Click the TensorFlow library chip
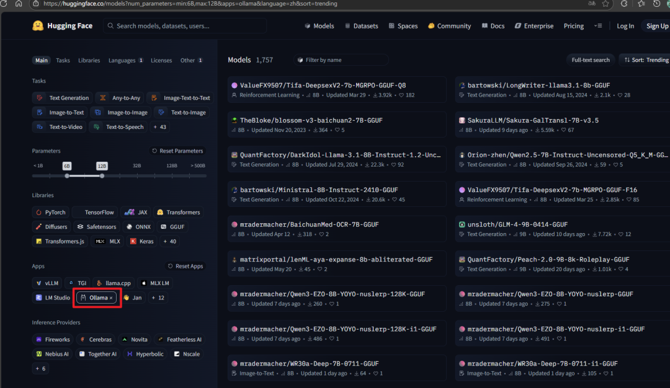Screen dimensions: 670x388 tap(95, 212)
